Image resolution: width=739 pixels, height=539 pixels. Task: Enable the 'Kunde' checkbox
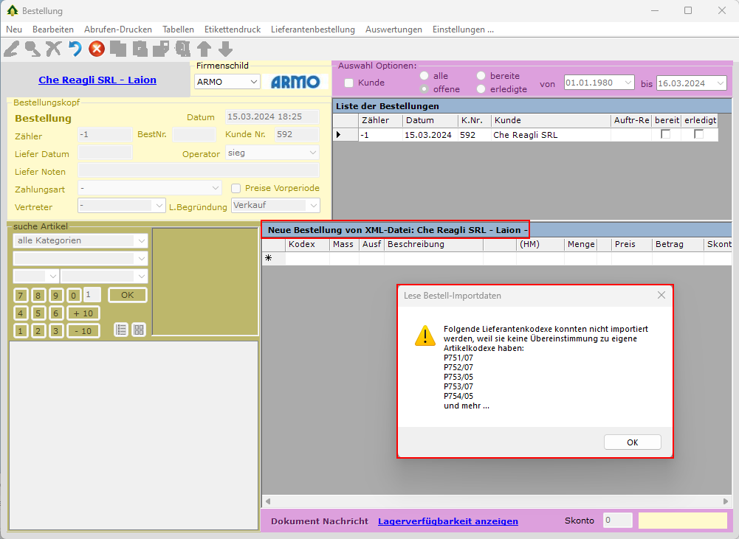tap(349, 83)
